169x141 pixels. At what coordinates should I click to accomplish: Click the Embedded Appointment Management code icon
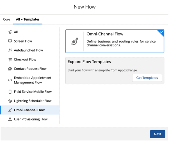click(10, 80)
